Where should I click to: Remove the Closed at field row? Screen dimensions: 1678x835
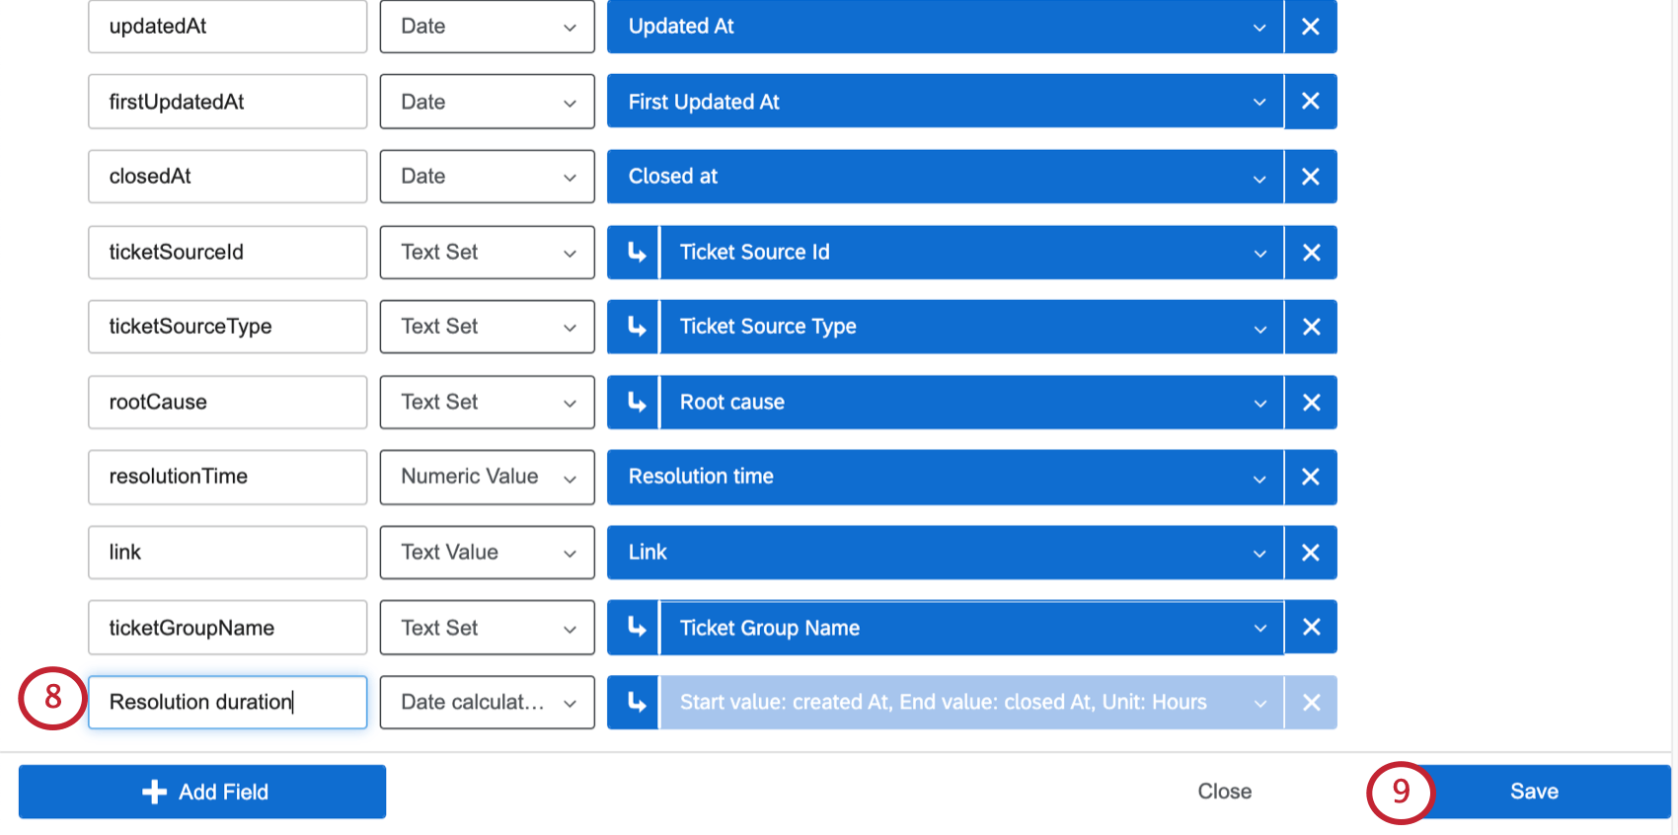point(1310,177)
